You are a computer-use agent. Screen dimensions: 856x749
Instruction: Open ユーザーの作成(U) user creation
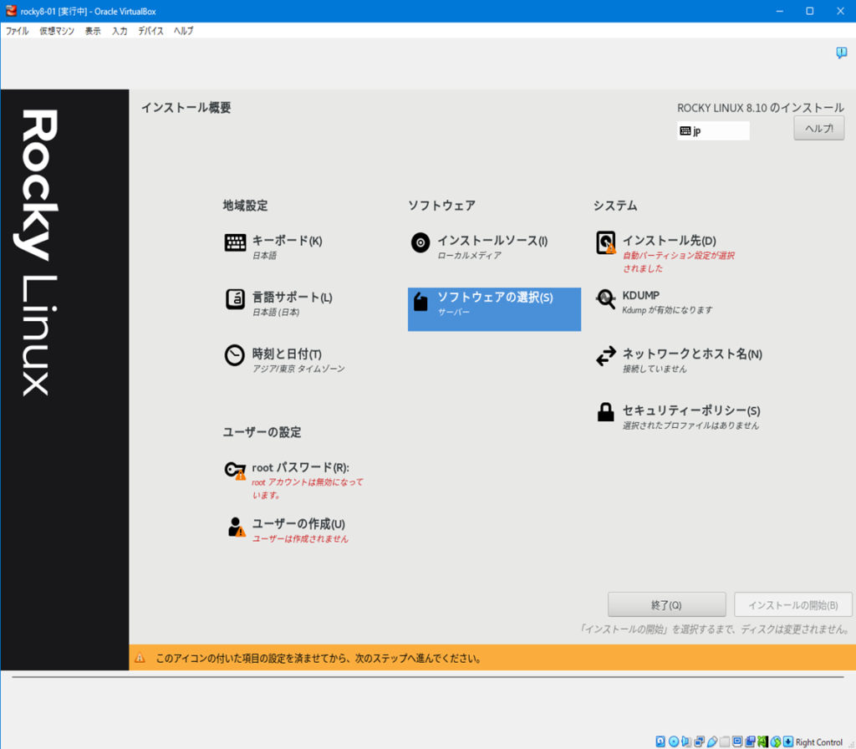[286, 529]
